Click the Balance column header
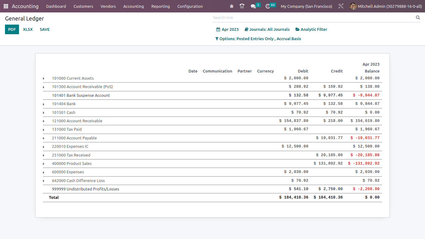The width and height of the screenshot is (425, 239). tap(372, 71)
